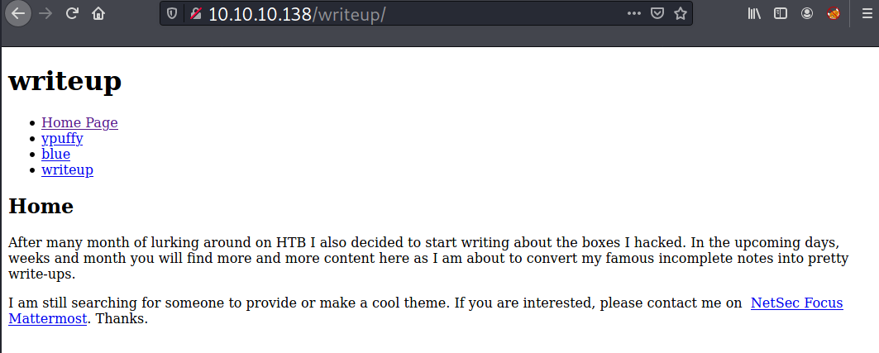
Task: Bookmark this page with the star
Action: 680,13
